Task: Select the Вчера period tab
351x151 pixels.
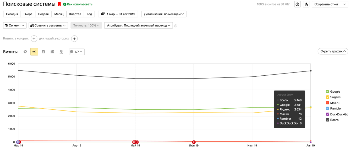Action: [x=28, y=14]
